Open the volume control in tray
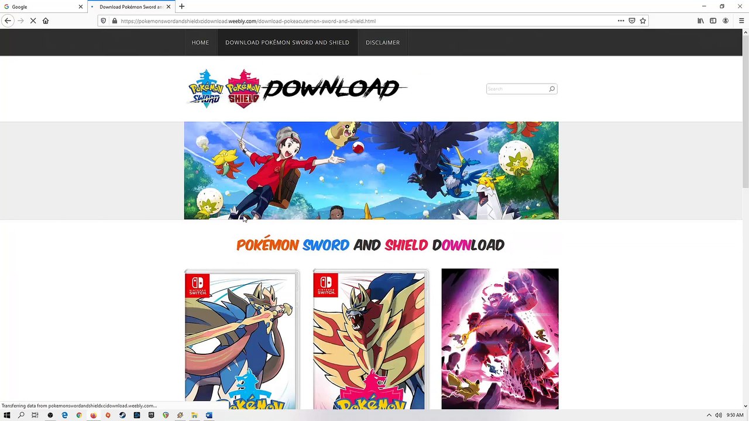Viewport: 749px width, 421px height. (718, 415)
